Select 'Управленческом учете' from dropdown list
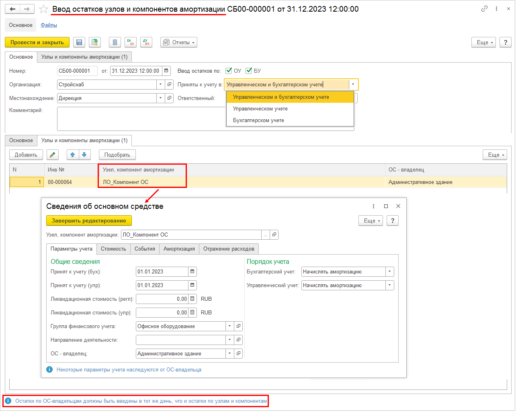516x412 pixels. click(x=260, y=109)
